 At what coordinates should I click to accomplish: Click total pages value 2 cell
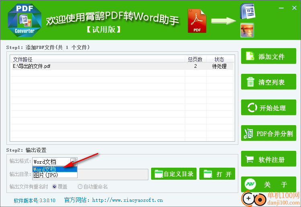(x=195, y=66)
